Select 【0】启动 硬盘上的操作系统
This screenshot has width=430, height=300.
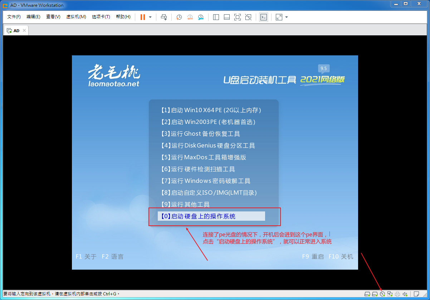(x=211, y=216)
